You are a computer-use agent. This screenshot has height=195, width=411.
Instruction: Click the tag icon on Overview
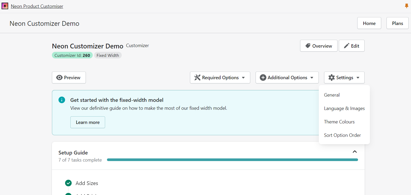point(308,46)
